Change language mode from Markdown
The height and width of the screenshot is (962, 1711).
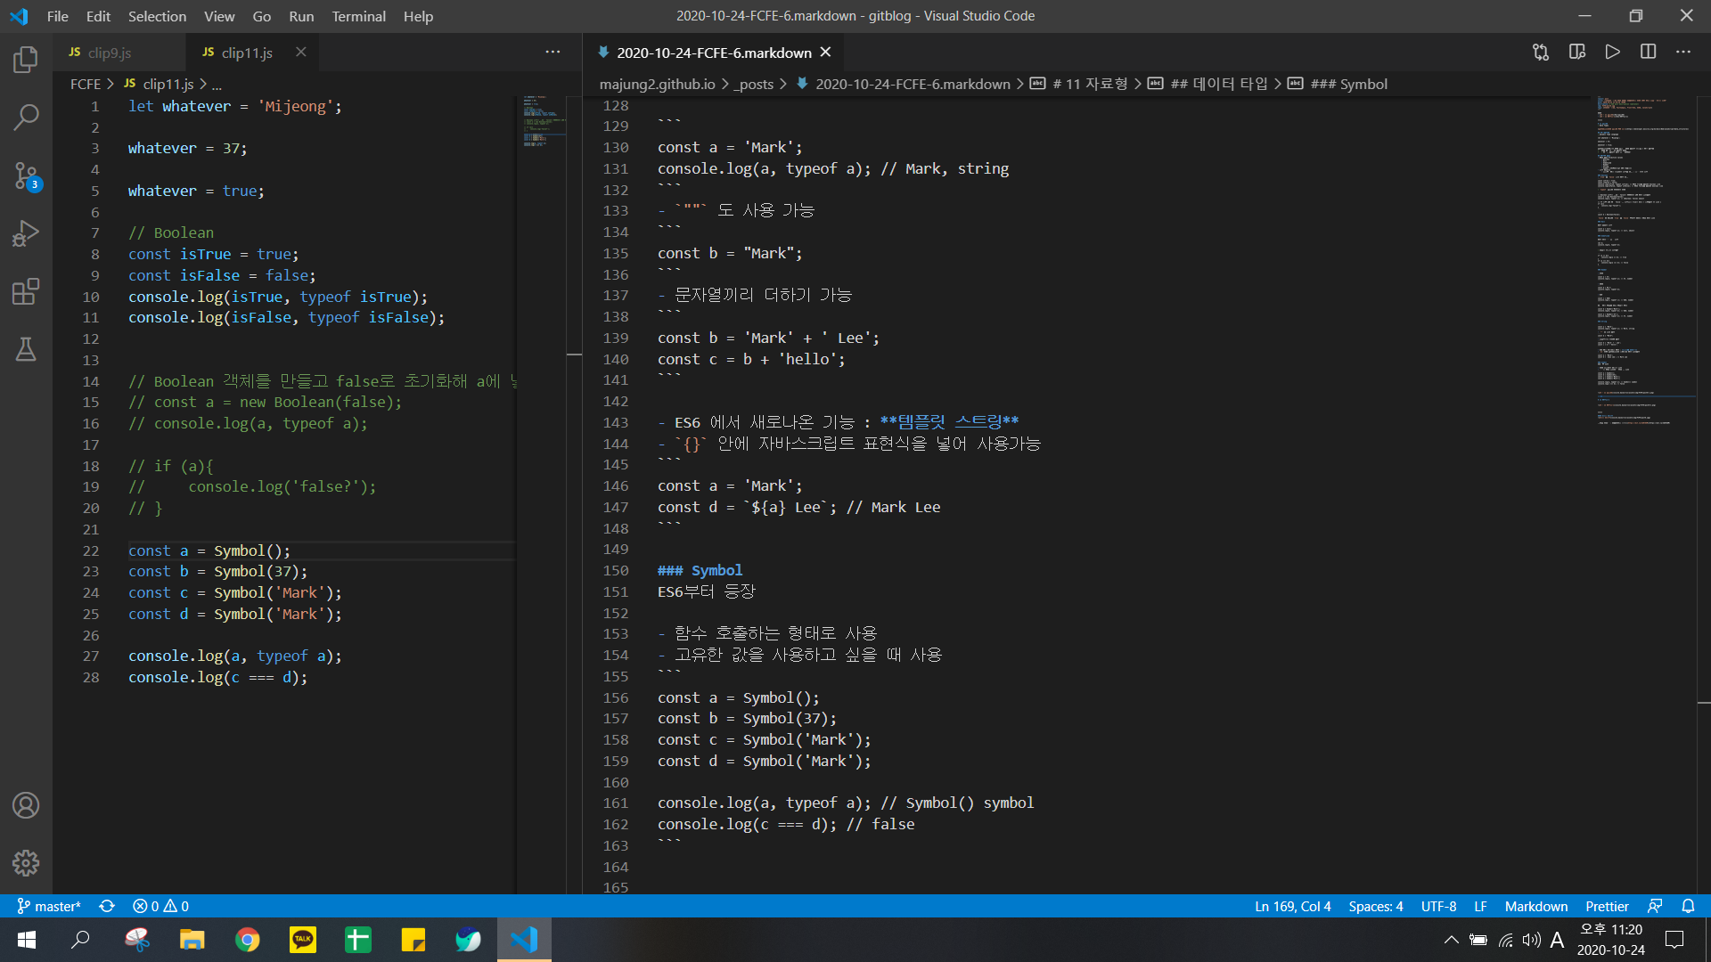1535,906
